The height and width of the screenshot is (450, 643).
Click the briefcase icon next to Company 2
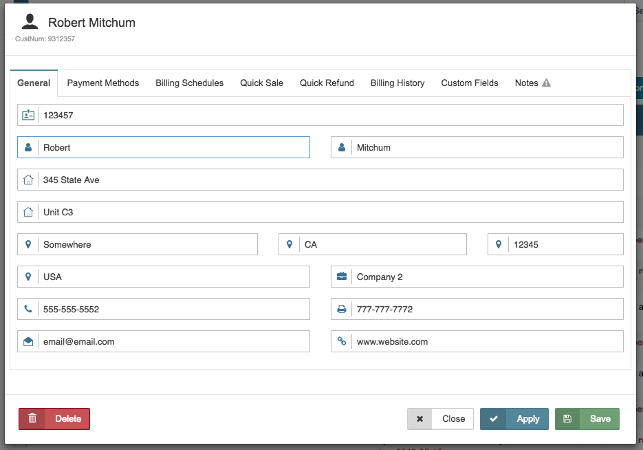tap(342, 277)
